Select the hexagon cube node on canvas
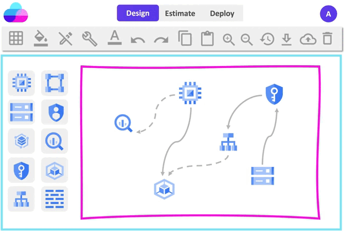This screenshot has width=346, height=234. pyautogui.click(x=164, y=189)
